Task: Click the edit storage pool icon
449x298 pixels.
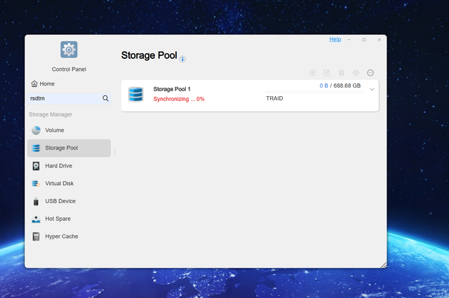Action: point(327,73)
